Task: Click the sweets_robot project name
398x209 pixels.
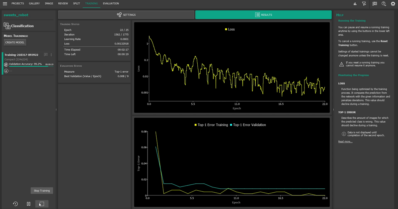Action: [16, 15]
